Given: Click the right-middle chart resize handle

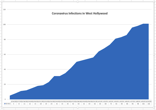Looking at the screenshot, I should pos(154,54).
